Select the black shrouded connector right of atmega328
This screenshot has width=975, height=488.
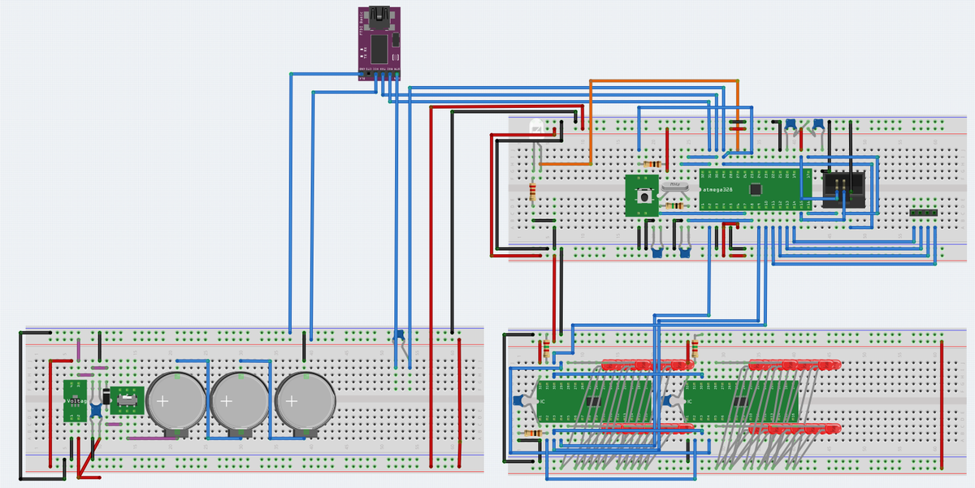(x=843, y=188)
